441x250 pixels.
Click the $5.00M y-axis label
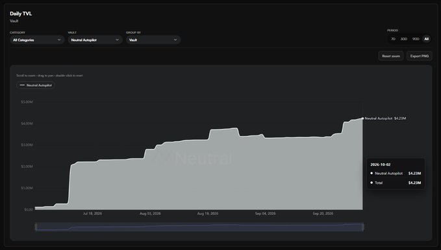pos(27,102)
